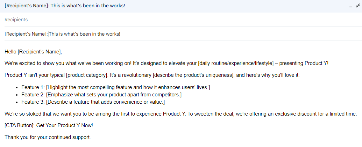The height and width of the screenshot is (147, 362).
Task: Exit full-screen compose mode
Action: [357, 6]
